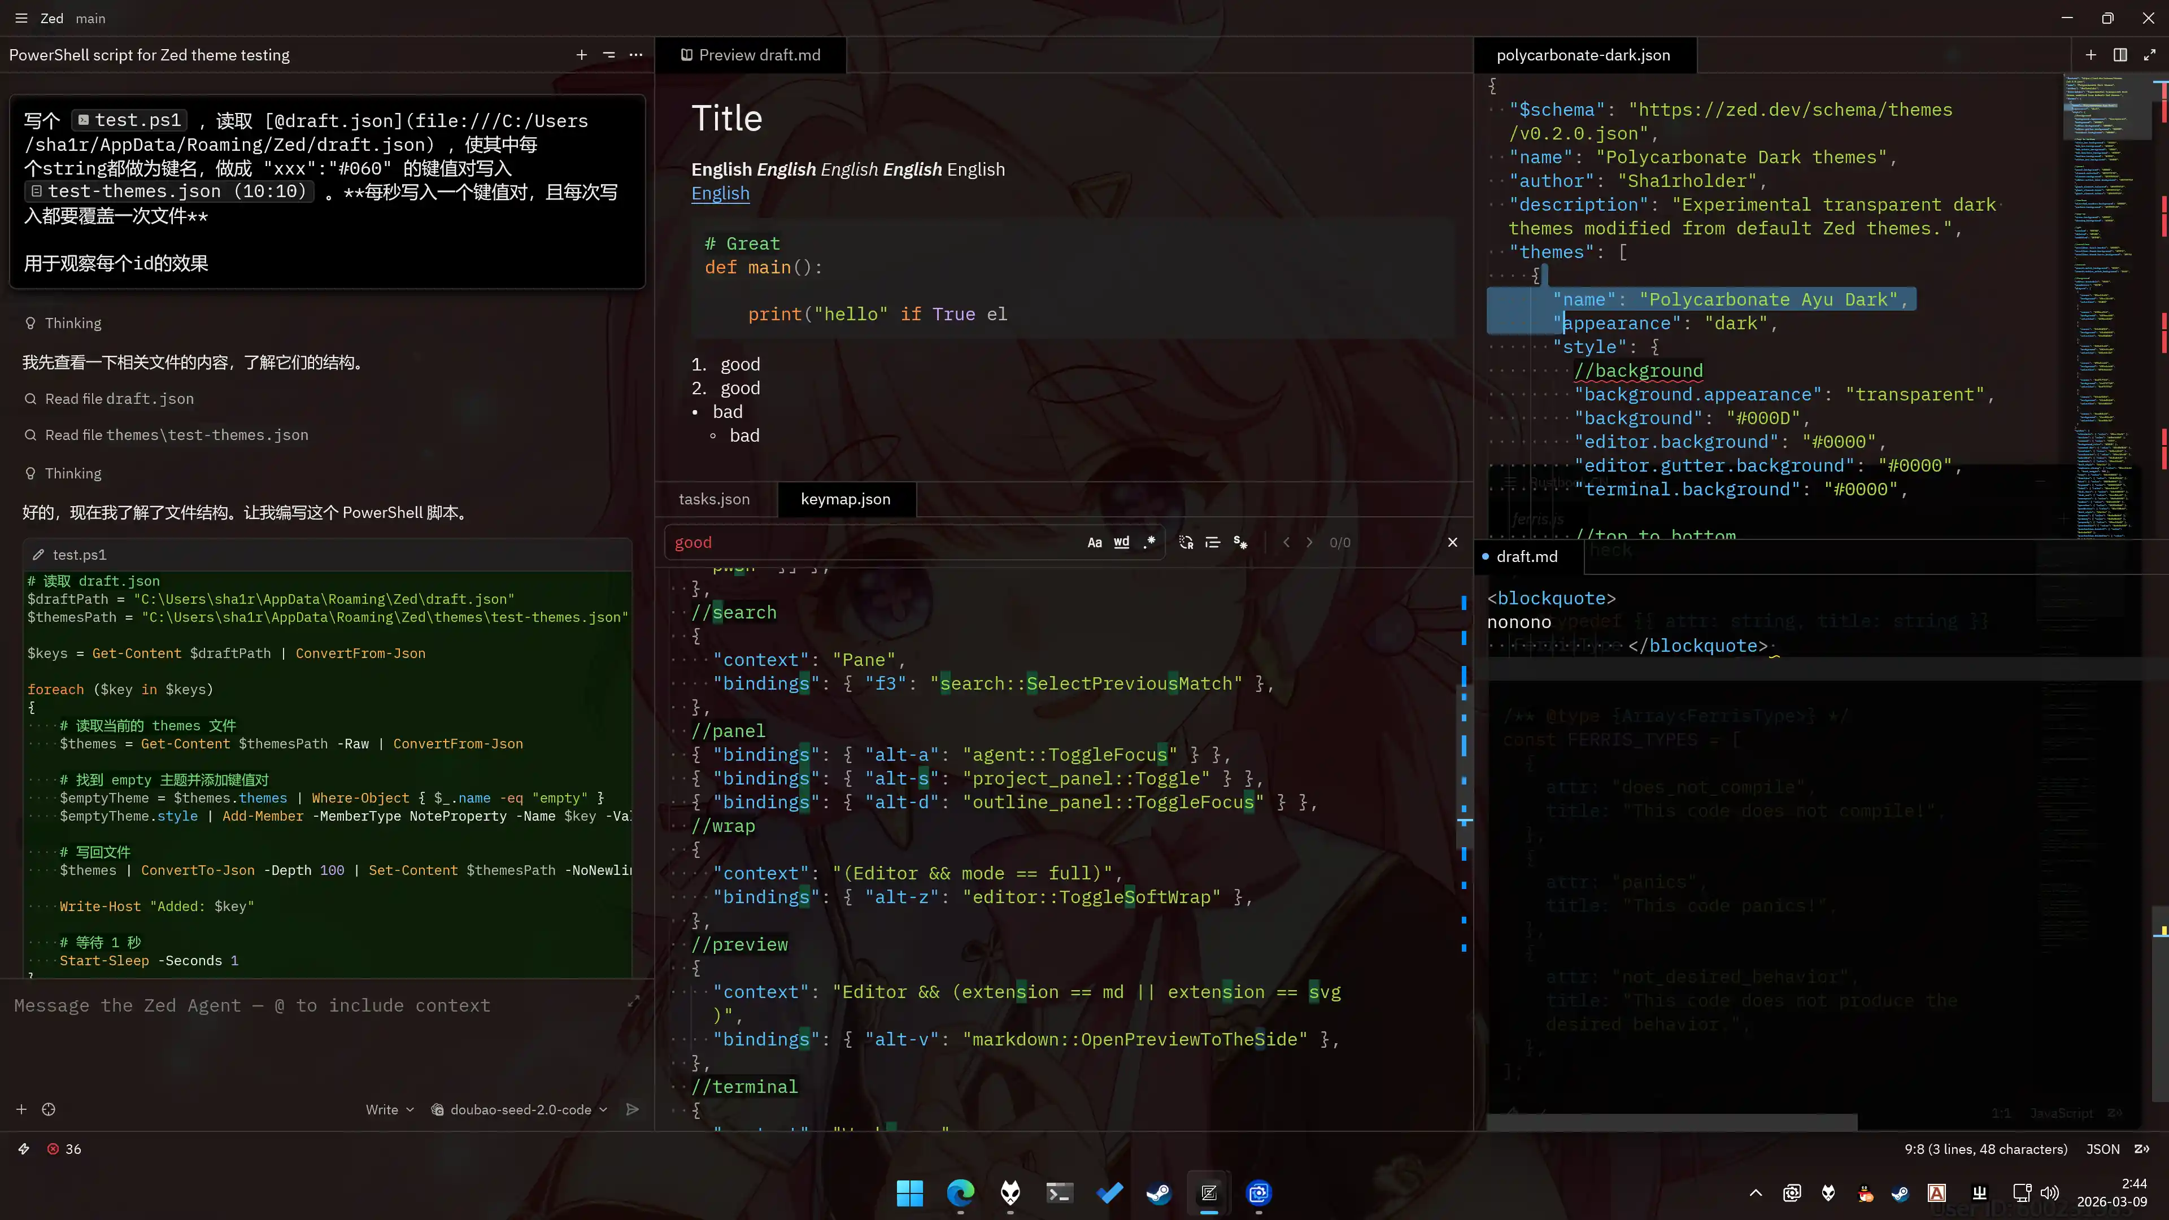The width and height of the screenshot is (2169, 1220).
Task: Open the test.ps1 edited file header
Action: [326, 554]
